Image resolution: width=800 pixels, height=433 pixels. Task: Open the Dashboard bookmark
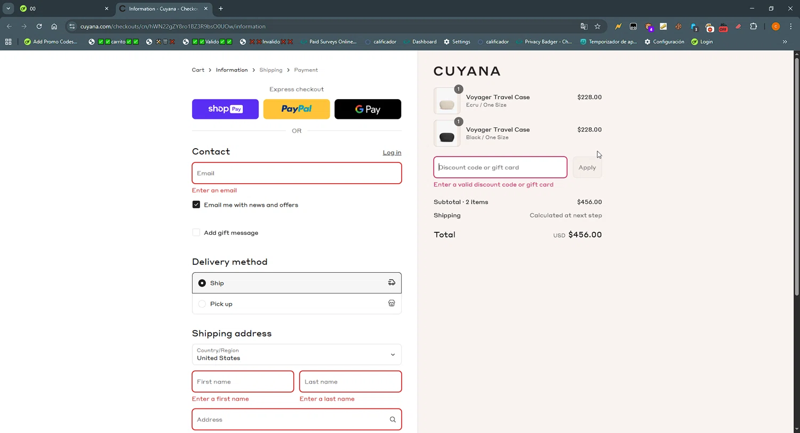(x=420, y=42)
